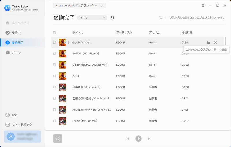Open the hamburger menu icon
The image size is (231, 147).
coord(203,5)
